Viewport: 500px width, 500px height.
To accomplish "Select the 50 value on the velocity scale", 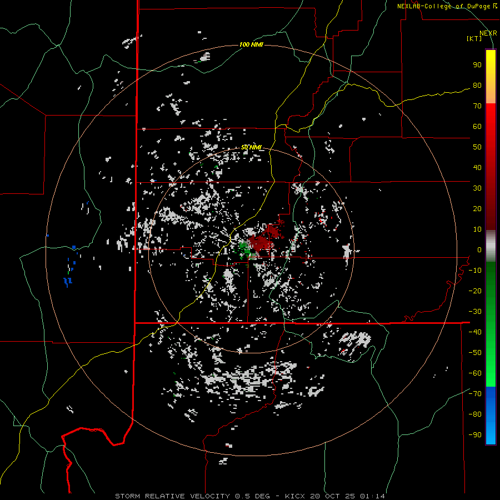I will click(x=477, y=147).
